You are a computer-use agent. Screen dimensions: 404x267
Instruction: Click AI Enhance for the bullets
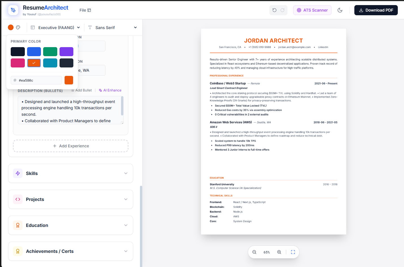[x=110, y=90]
